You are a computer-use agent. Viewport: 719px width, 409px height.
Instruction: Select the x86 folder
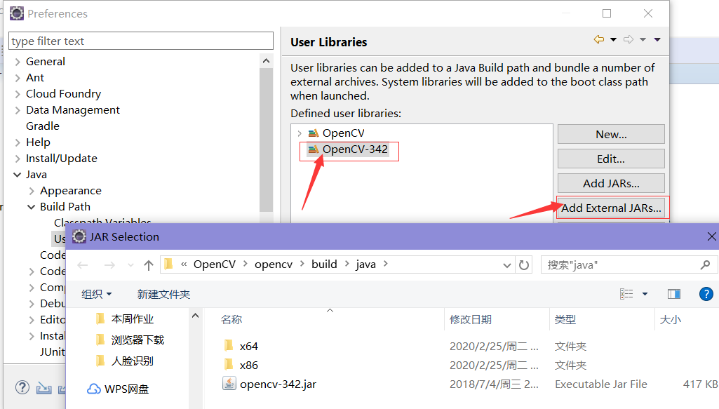248,366
